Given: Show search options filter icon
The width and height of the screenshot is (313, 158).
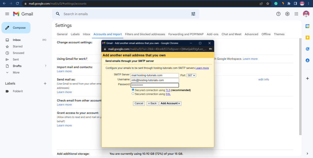Looking at the screenshot, I should click(193, 14).
